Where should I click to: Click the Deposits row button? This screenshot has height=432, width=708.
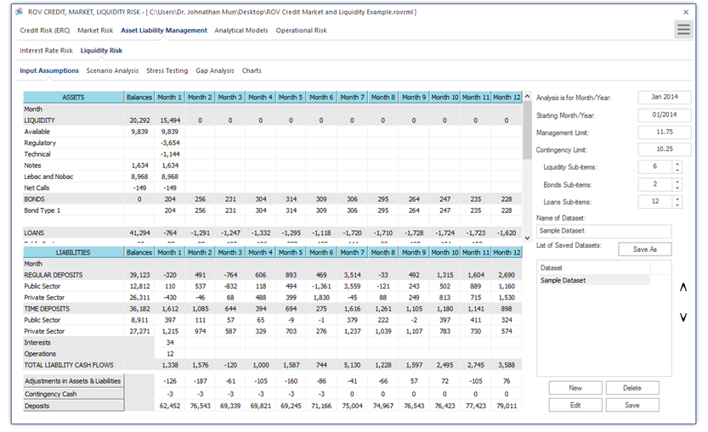coord(74,406)
